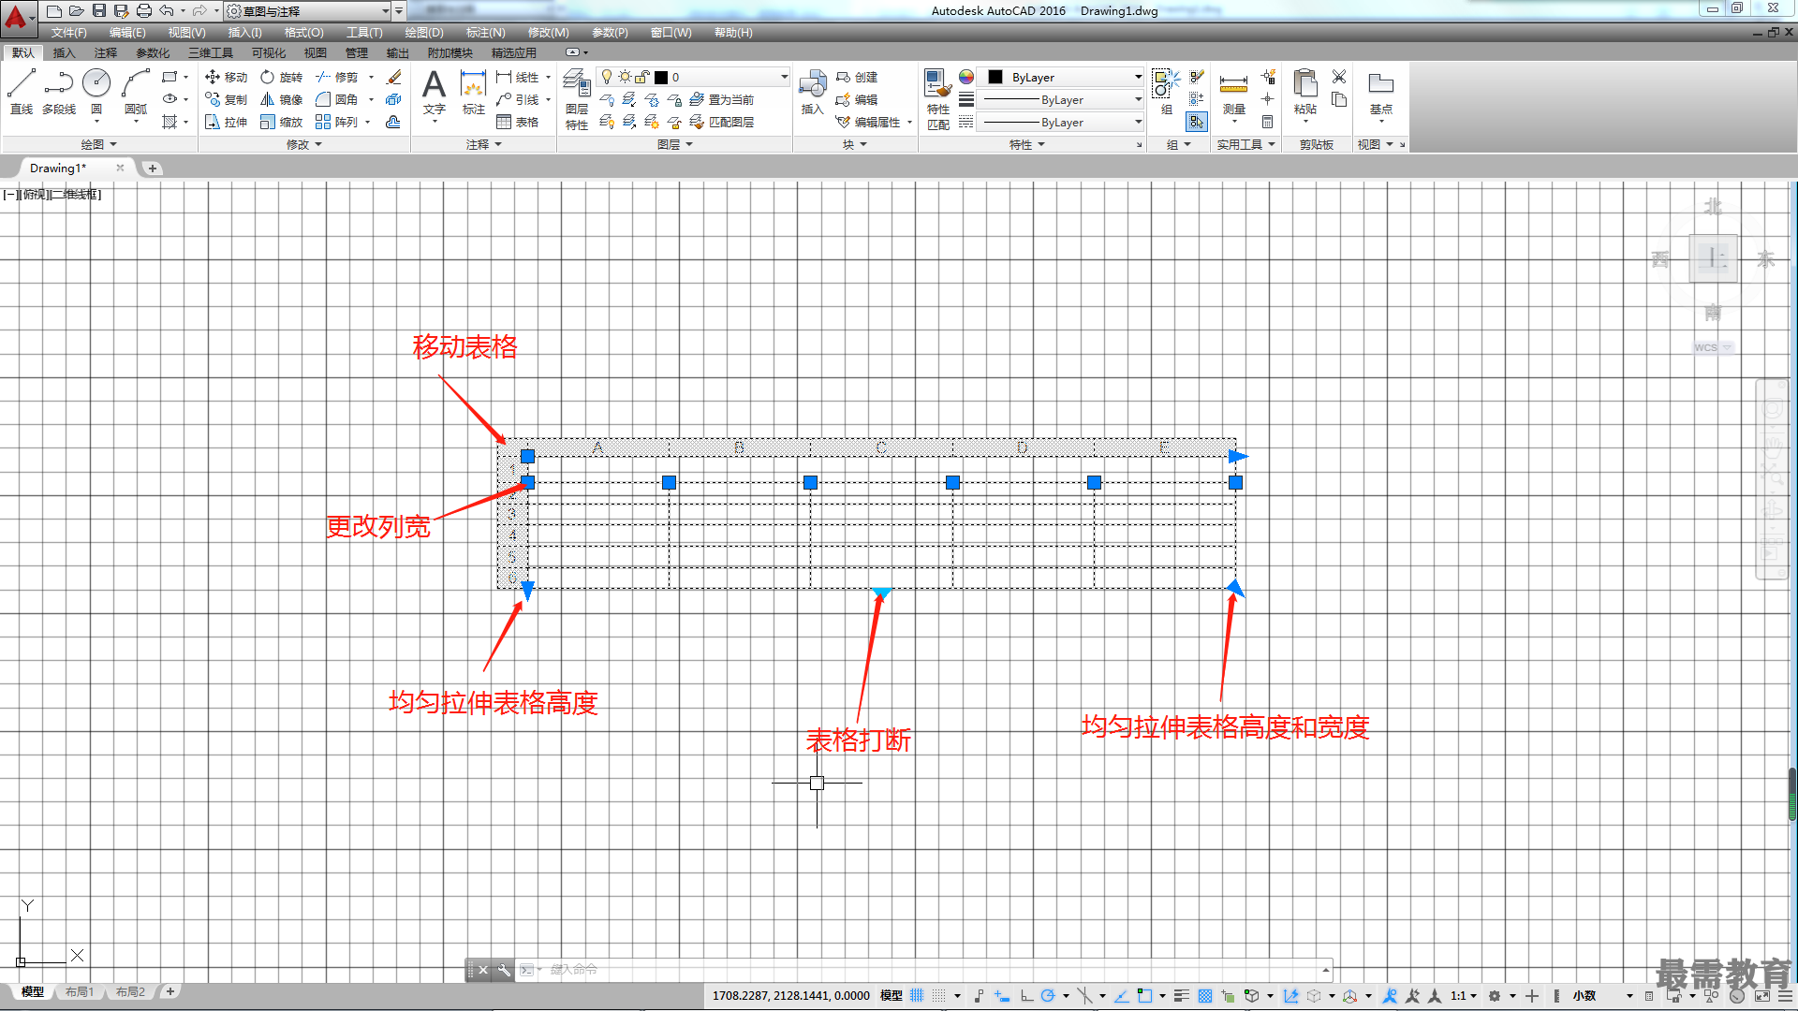
Task: Click the Move (移动) tool
Action: [x=227, y=77]
